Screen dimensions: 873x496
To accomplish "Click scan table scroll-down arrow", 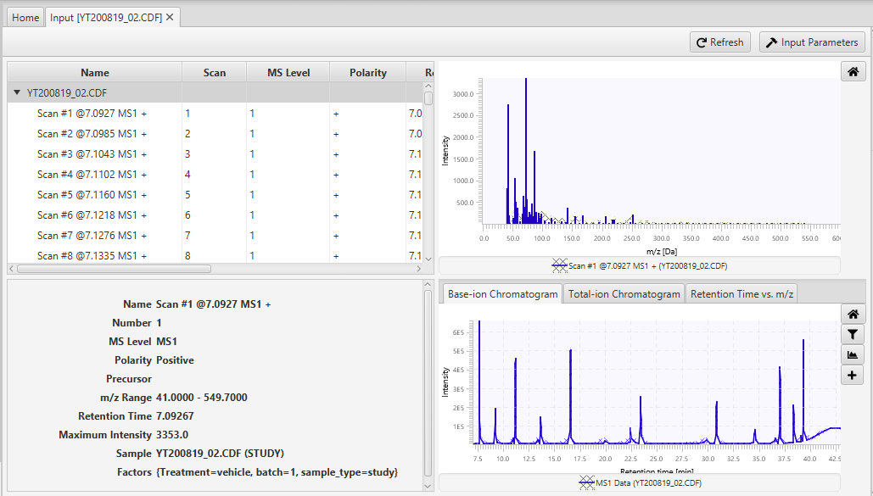I will pyautogui.click(x=428, y=259).
